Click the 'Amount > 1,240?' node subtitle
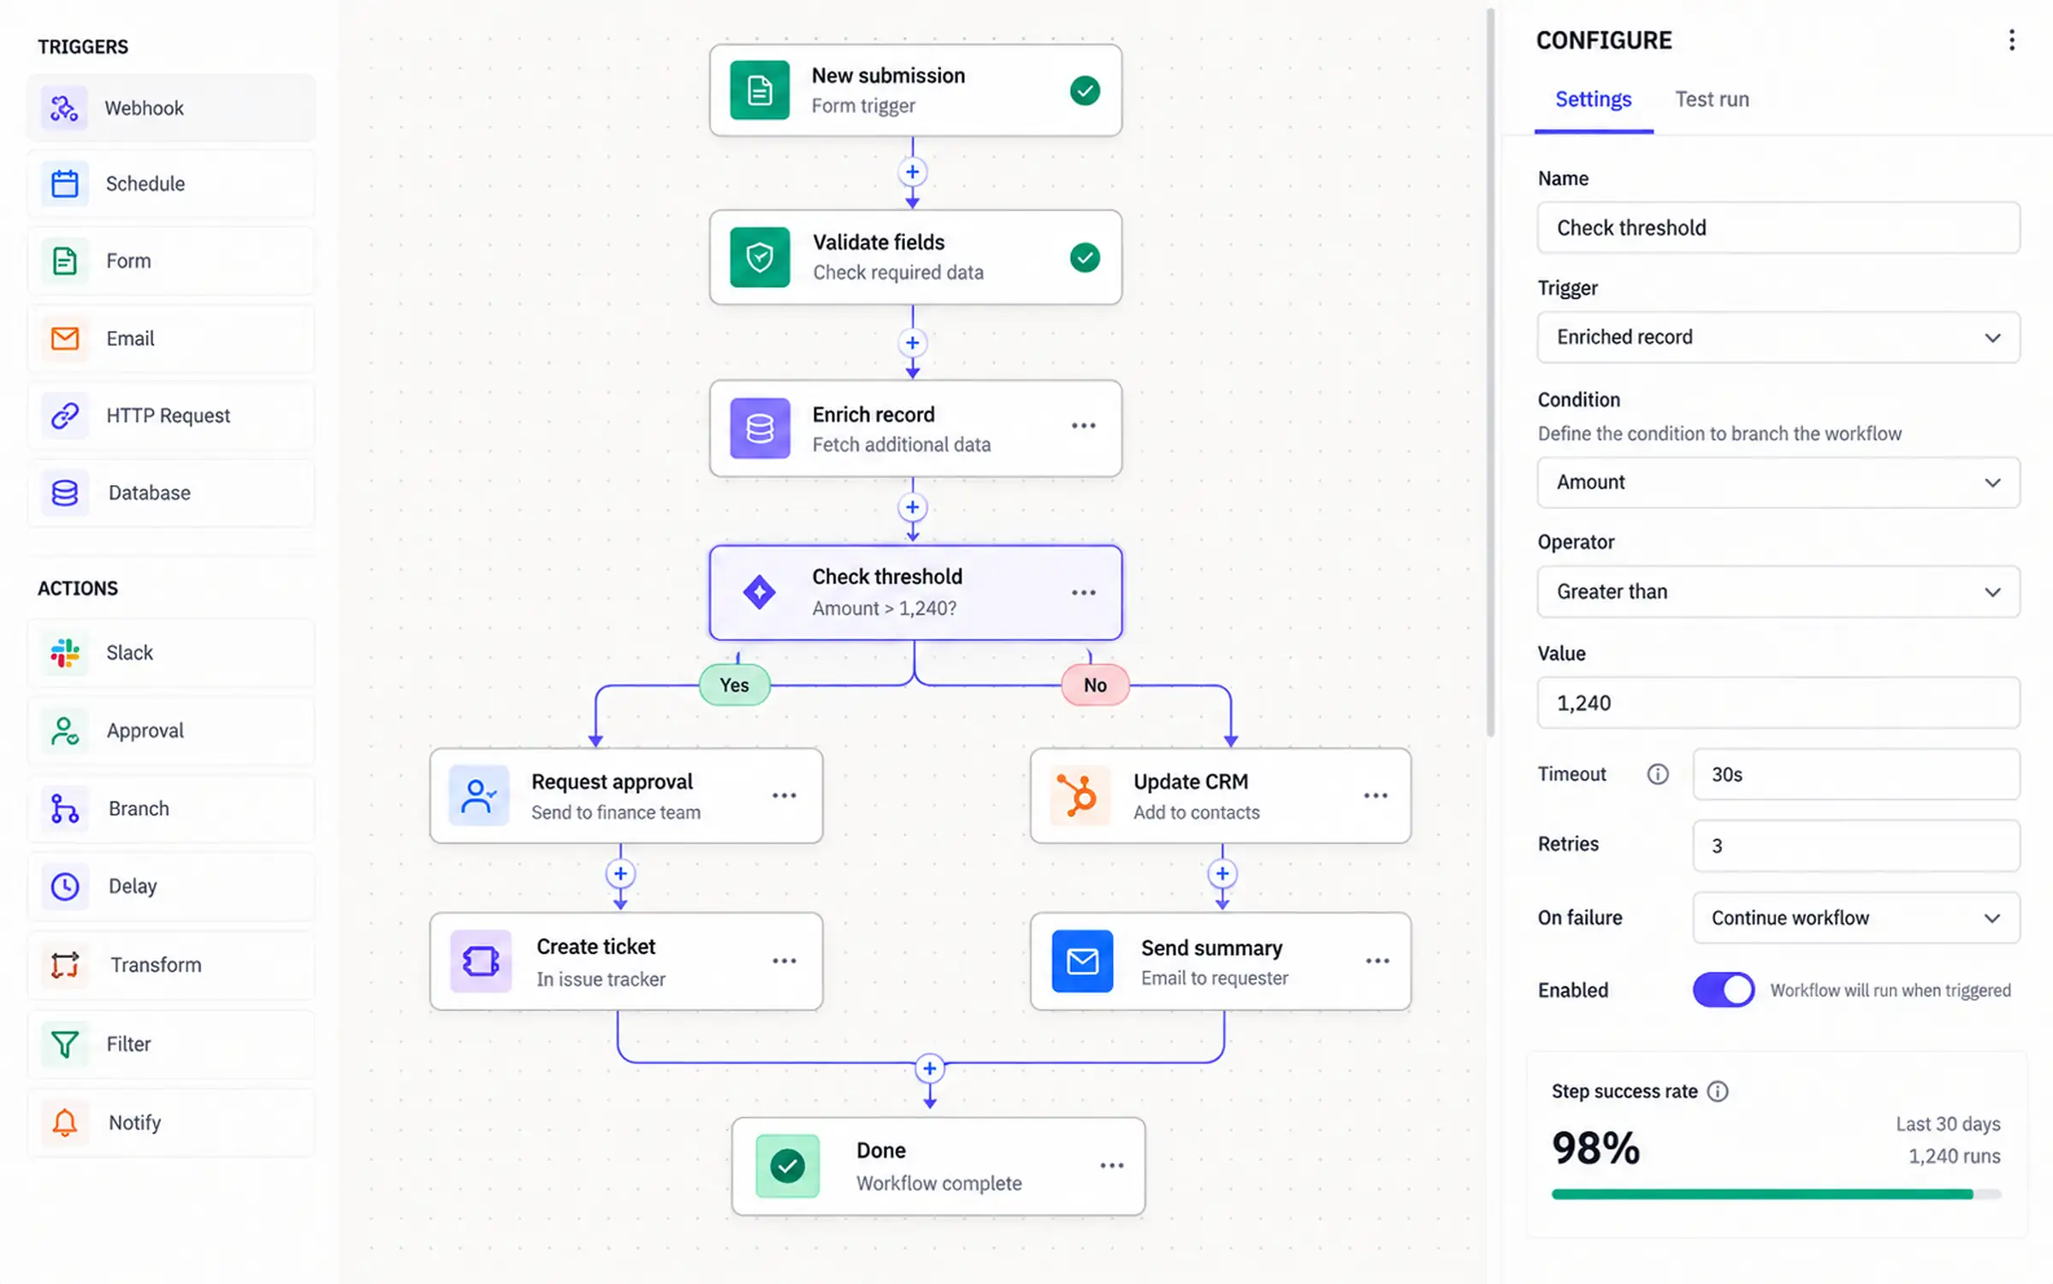This screenshot has width=2053, height=1284. (x=885, y=608)
